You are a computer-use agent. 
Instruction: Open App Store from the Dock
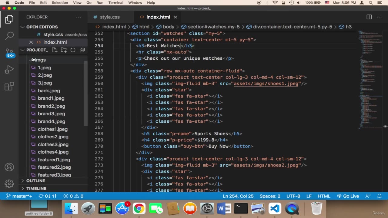[122, 209]
